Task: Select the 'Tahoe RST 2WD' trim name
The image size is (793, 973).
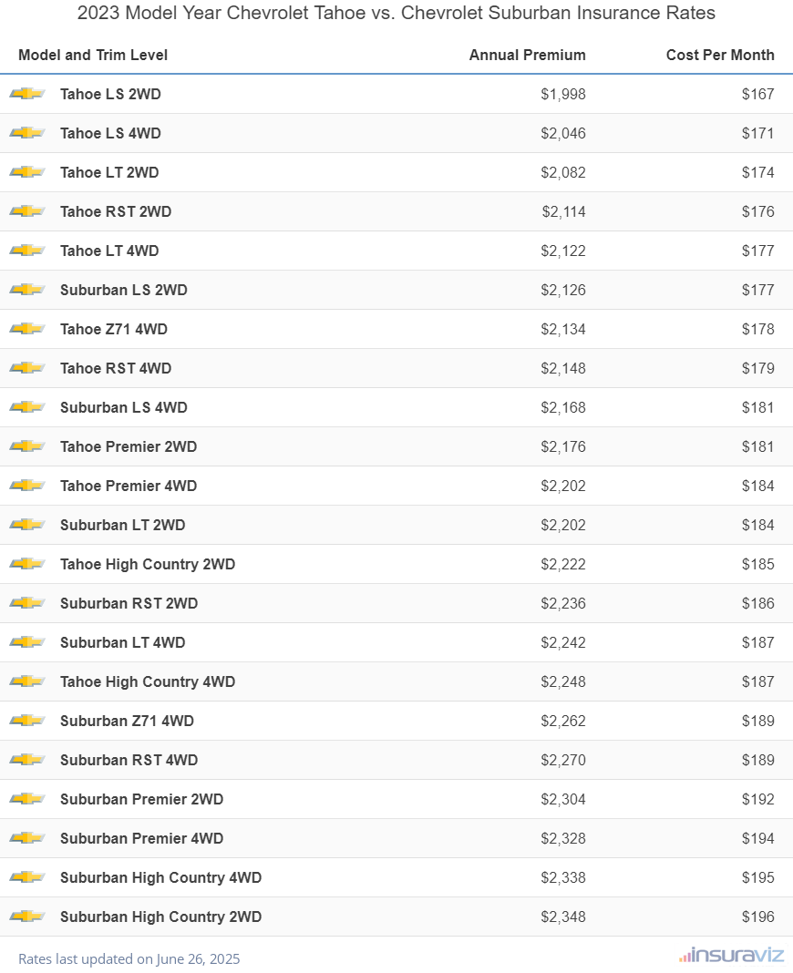Action: (x=116, y=211)
